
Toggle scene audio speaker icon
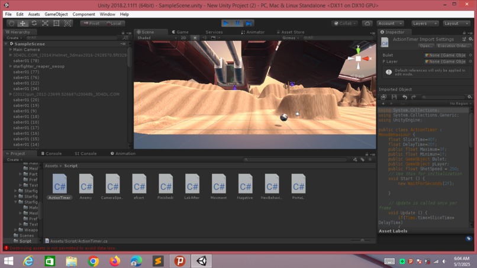pyautogui.click(x=204, y=38)
